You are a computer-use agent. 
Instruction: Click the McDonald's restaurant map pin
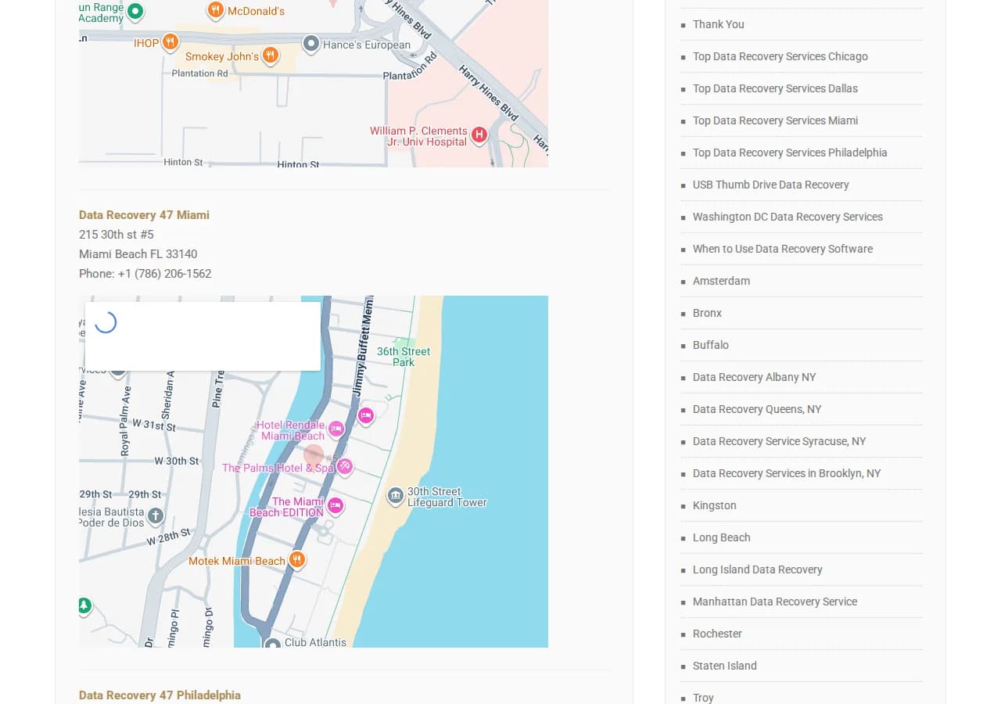pyautogui.click(x=216, y=10)
